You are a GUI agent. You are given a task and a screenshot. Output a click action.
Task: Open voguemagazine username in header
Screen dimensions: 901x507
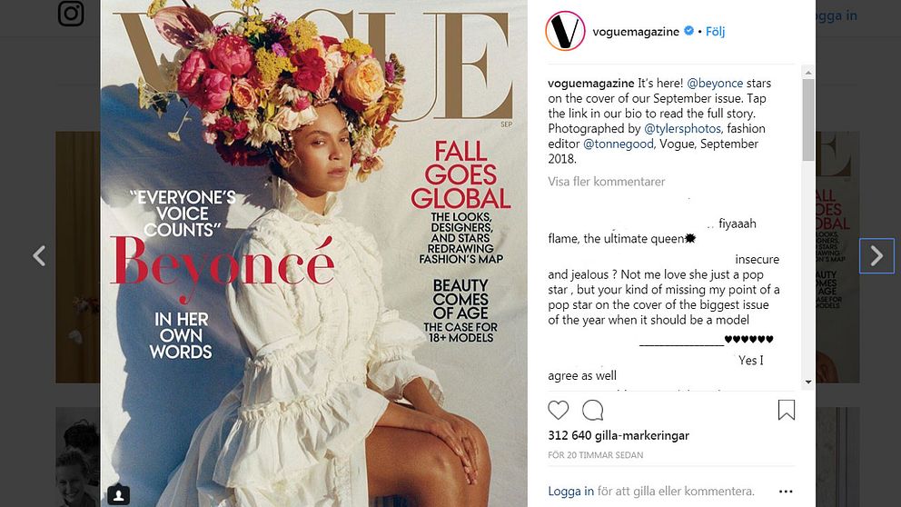[x=636, y=32]
